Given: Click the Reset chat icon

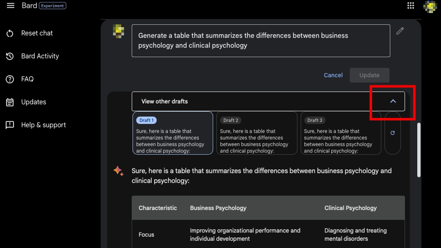Looking at the screenshot, I should coord(10,33).
